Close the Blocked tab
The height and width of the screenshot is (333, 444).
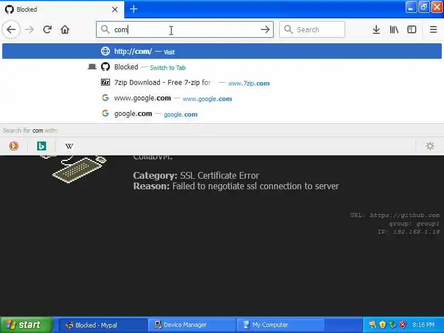pyautogui.click(x=115, y=9)
